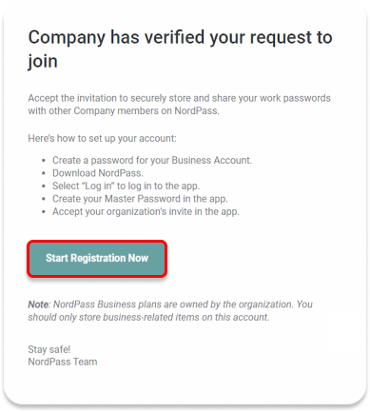Click the 'Company has verified your request' heading
370x412 pixels.
(180, 49)
